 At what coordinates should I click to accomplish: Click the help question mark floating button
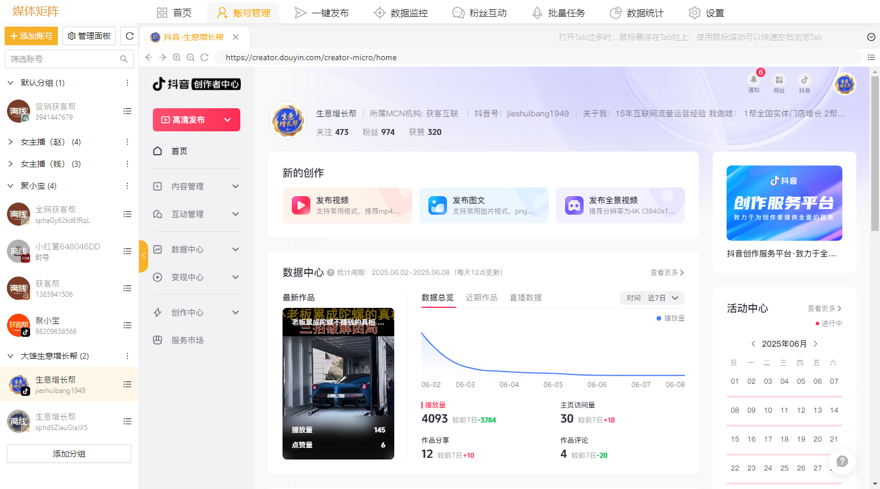pyautogui.click(x=842, y=461)
